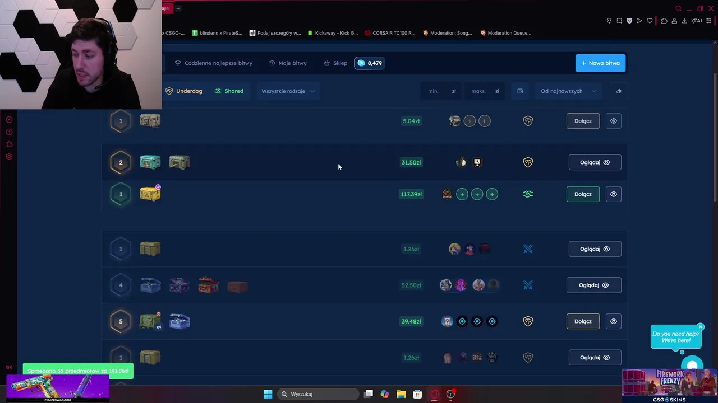The image size is (718, 403).
Task: Click the Underdog shield icon in the 5.04zł row
Action: (x=528, y=121)
